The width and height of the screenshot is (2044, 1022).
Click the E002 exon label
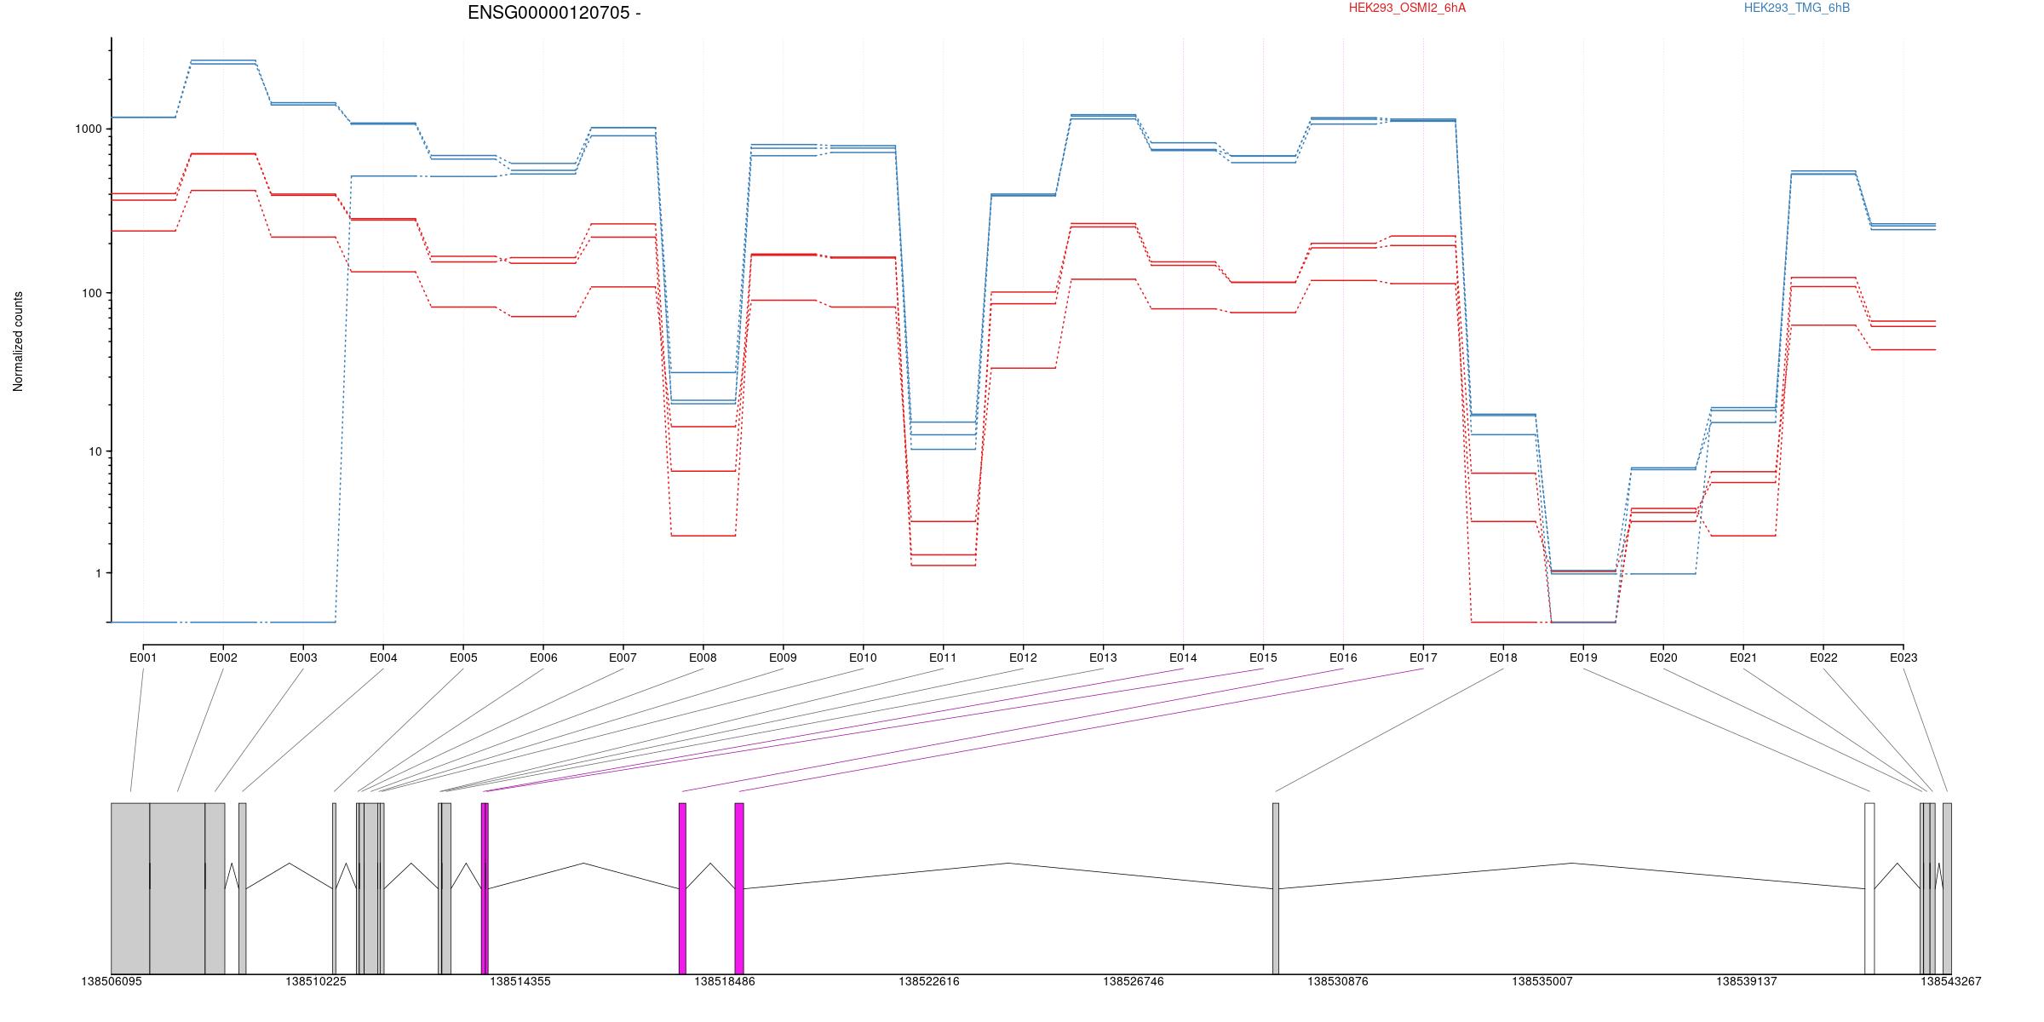pyautogui.click(x=223, y=657)
